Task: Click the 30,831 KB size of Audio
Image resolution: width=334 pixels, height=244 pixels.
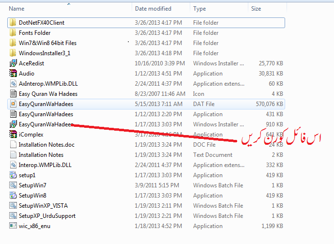Action: click(271, 73)
